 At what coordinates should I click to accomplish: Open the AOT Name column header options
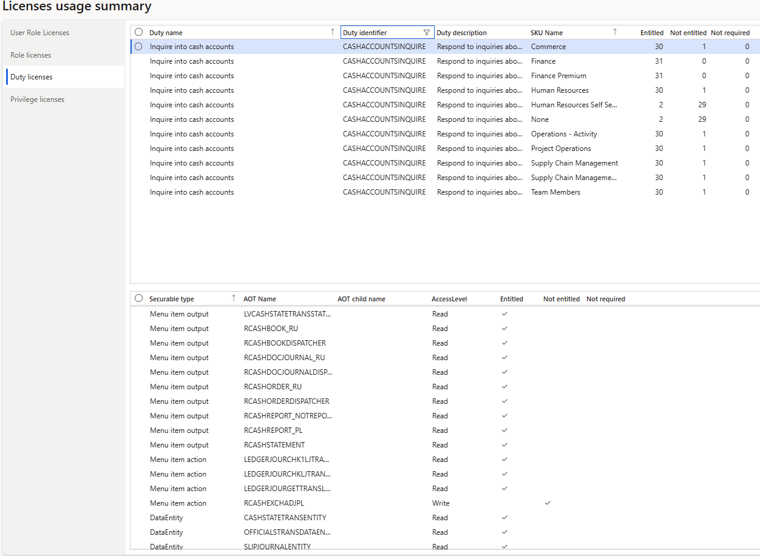click(260, 299)
